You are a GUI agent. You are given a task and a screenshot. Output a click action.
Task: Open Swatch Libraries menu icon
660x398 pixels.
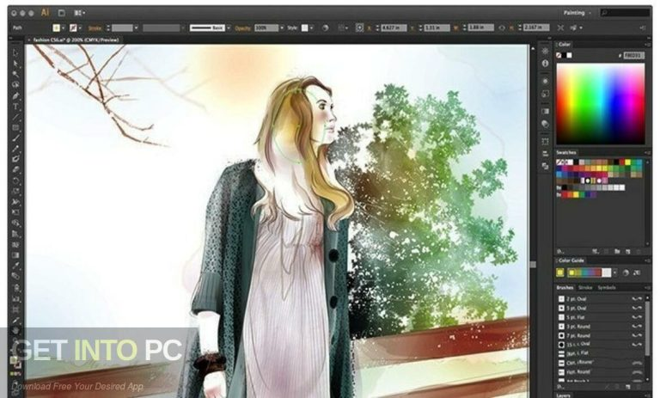click(x=560, y=251)
